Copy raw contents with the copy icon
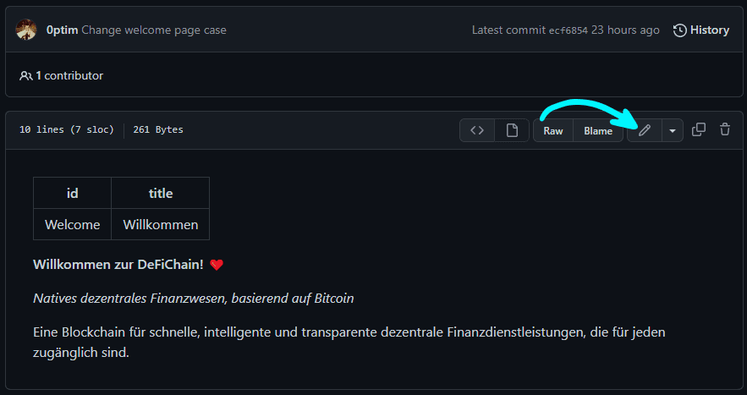Screen dimensions: 747x395 point(699,129)
